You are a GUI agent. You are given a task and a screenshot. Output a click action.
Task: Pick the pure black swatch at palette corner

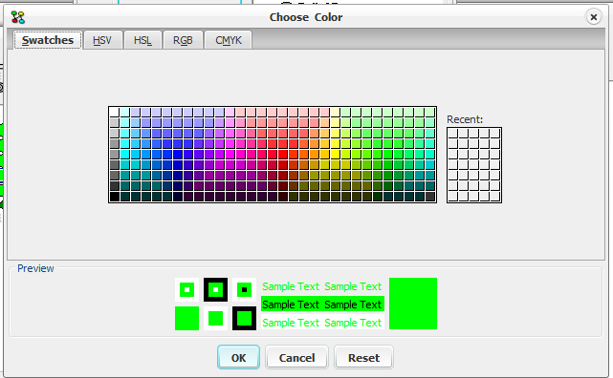click(x=114, y=197)
